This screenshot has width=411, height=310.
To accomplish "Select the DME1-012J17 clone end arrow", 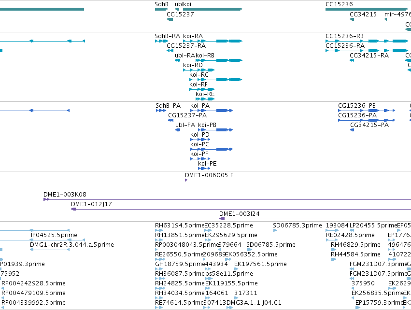I will [x=73, y=209].
